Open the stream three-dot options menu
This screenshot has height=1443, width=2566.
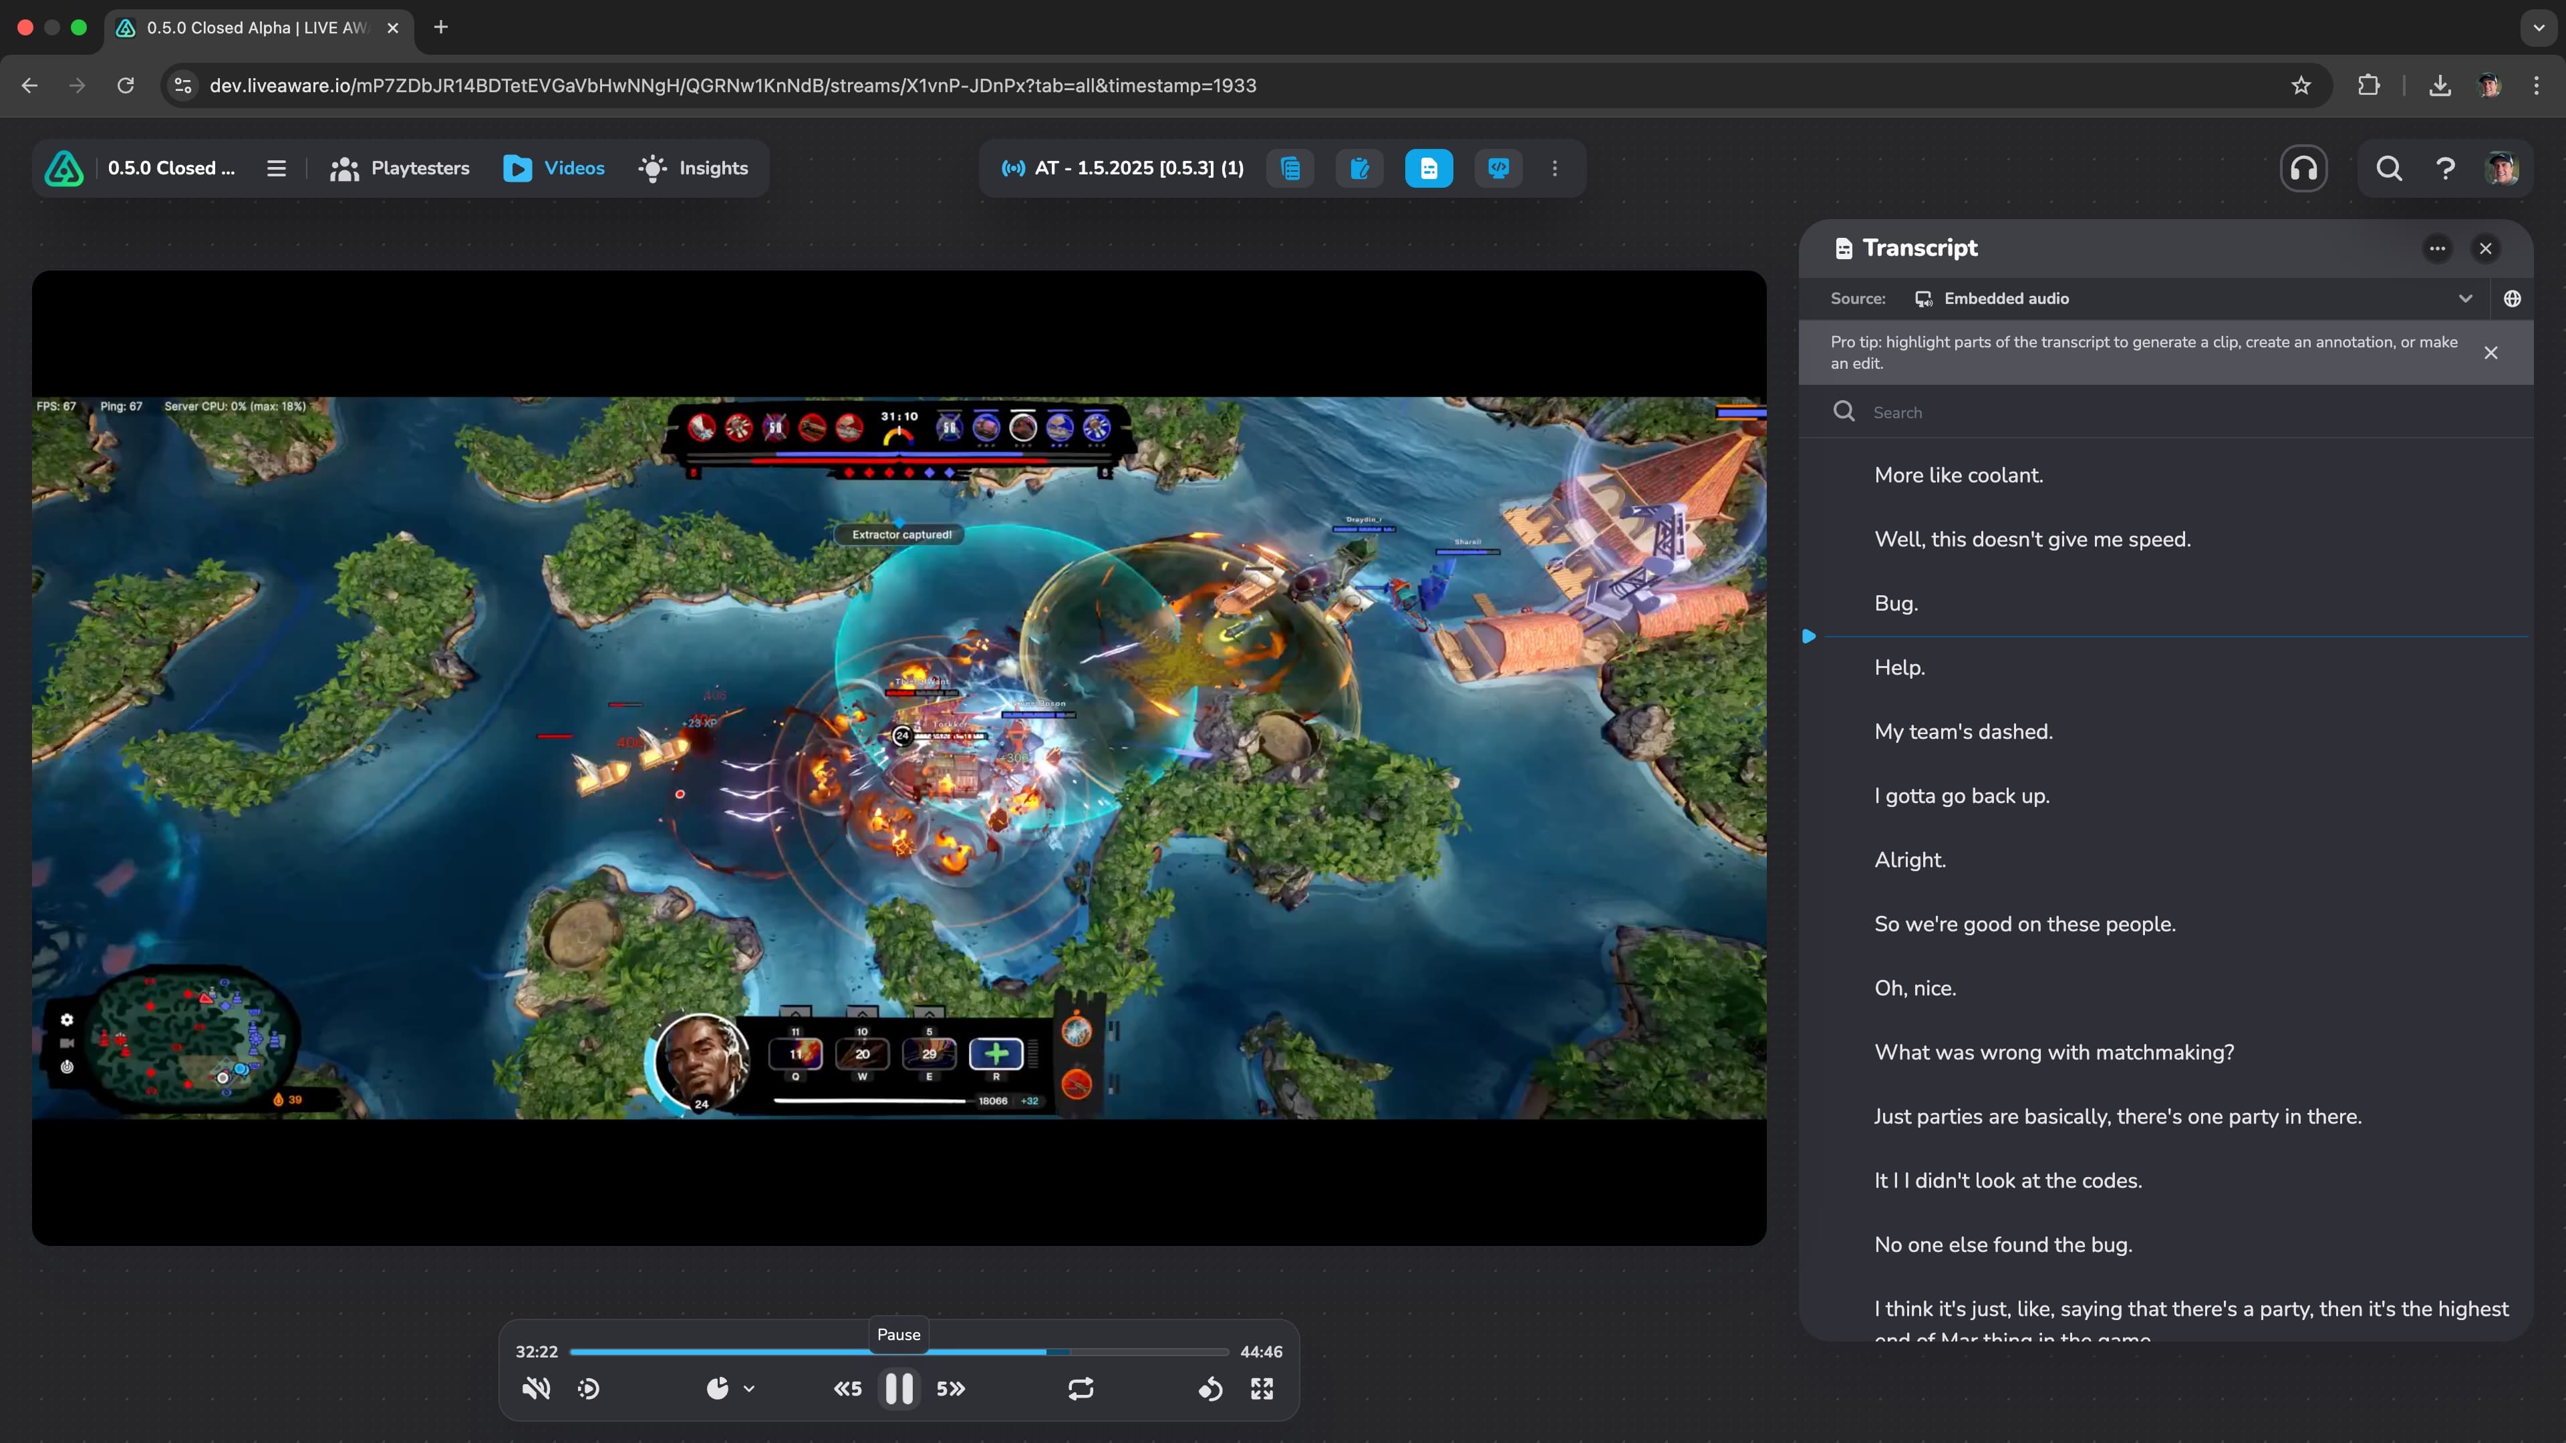pyautogui.click(x=1554, y=168)
